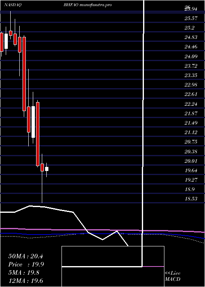The width and height of the screenshot is (205, 287).
Task: Click the 25.57 price axis label
Action: 191,18
